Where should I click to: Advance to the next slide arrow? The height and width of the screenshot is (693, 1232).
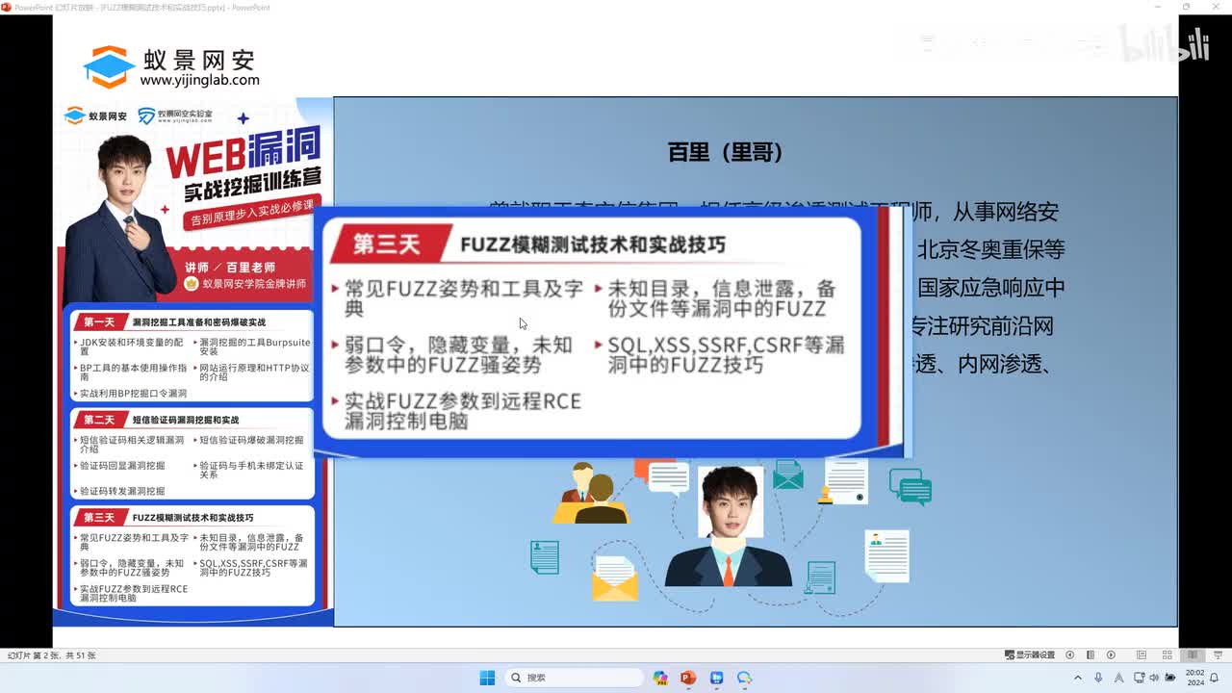tap(1112, 655)
